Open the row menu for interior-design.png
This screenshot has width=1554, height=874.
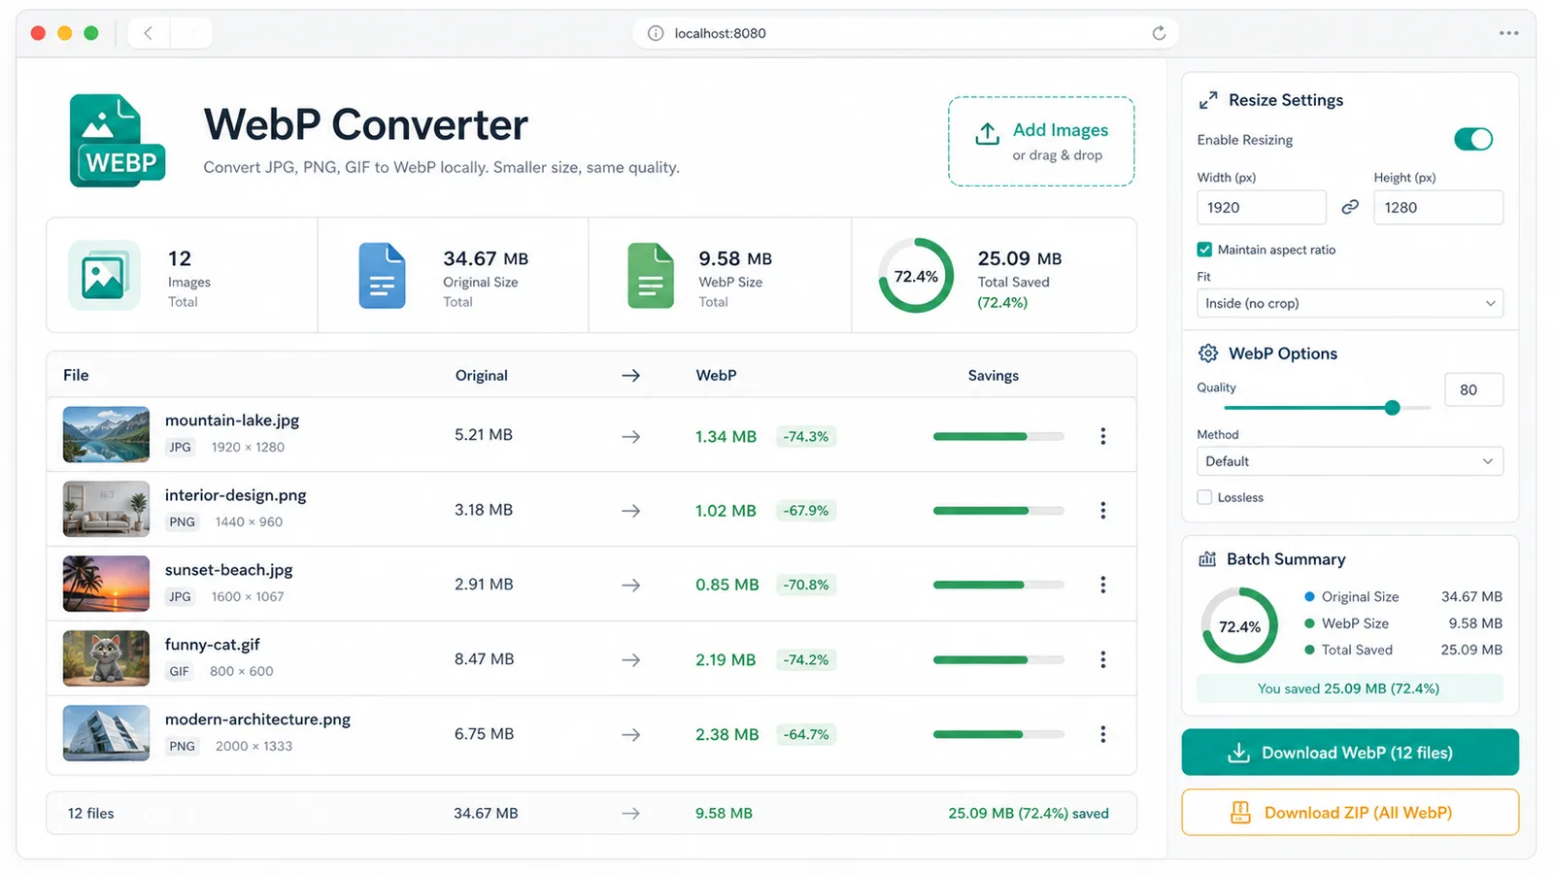click(1102, 511)
